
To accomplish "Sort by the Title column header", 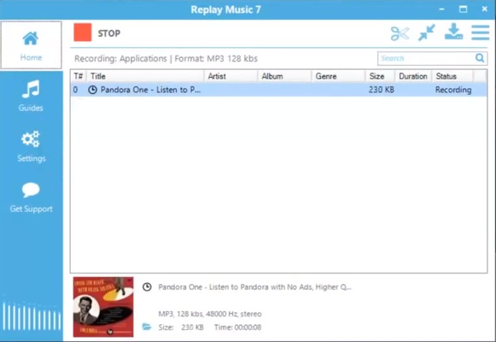I will click(x=145, y=76).
